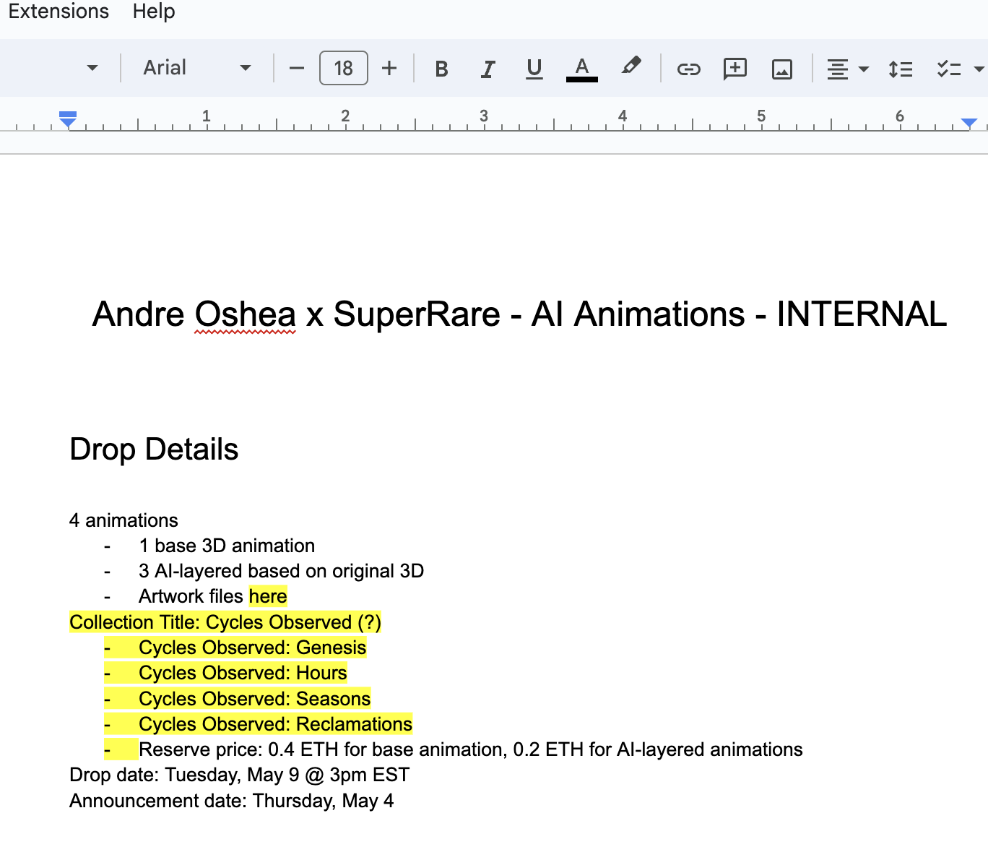988x847 pixels.
Task: Toggle underline formatting
Action: (x=534, y=69)
